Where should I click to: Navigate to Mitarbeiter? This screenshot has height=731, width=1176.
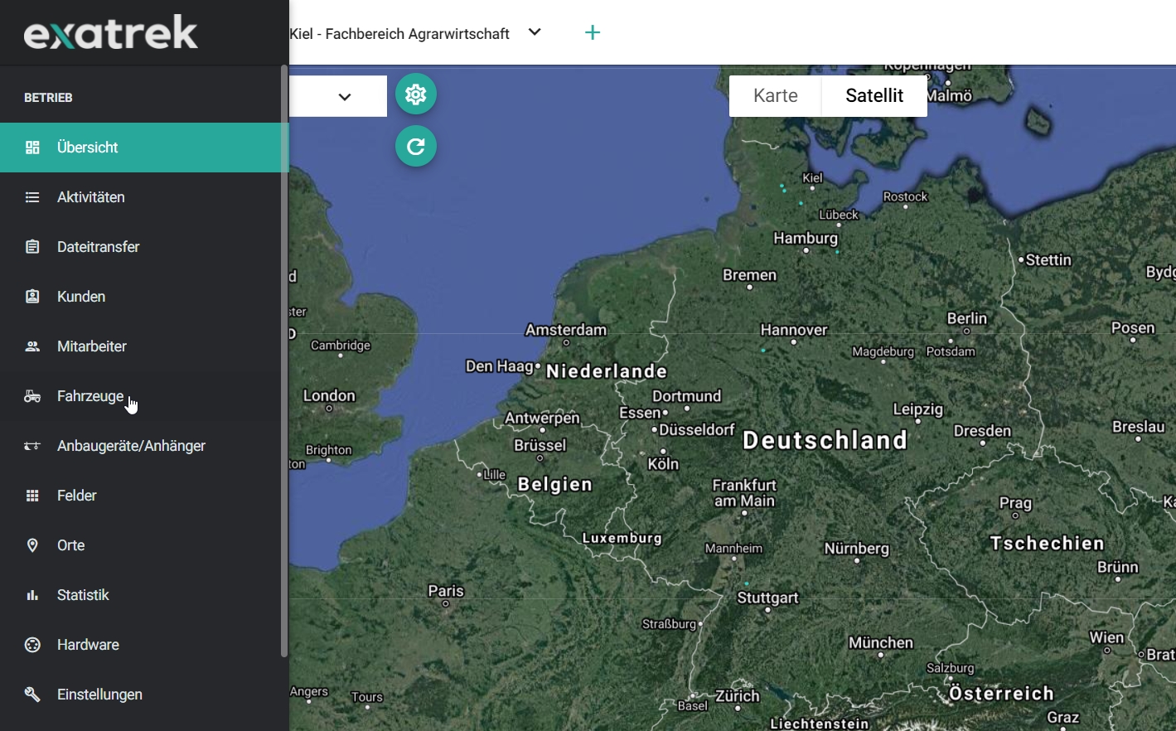pos(141,346)
